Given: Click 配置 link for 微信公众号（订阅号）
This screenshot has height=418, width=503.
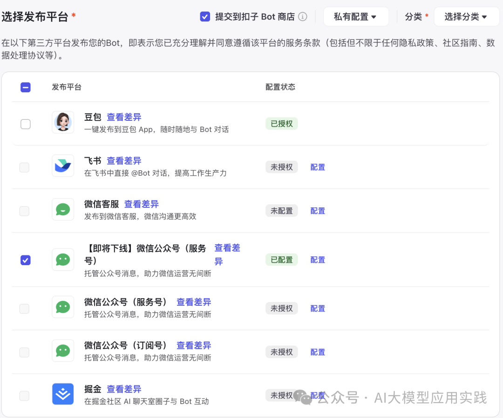Looking at the screenshot, I should click(318, 352).
